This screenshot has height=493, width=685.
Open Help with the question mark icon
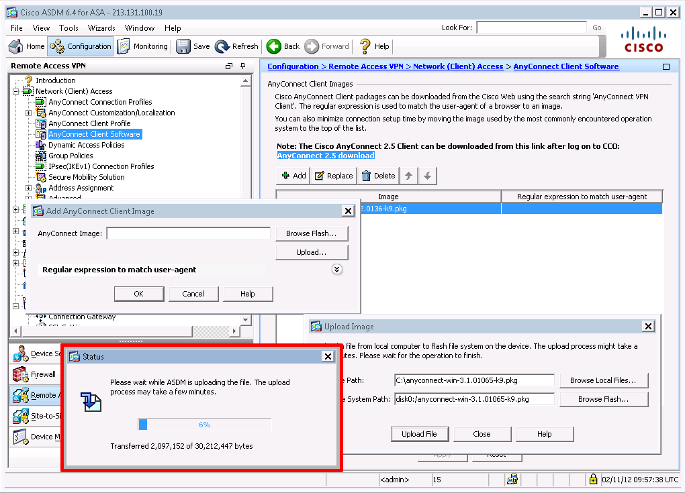(365, 46)
